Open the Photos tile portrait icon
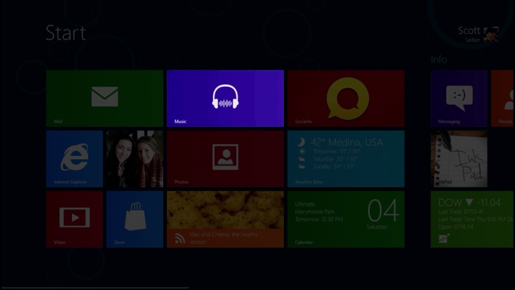515x290 pixels. 225,157
